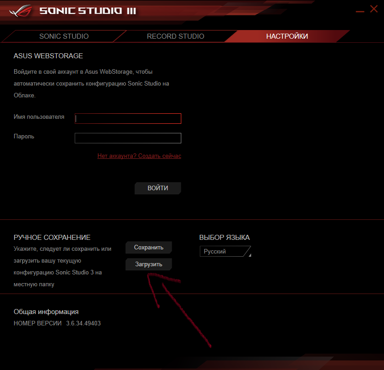Image resolution: width=384 pixels, height=370 pixels.
Task: Switch to the SONIC STUDIO tab
Action: click(64, 36)
